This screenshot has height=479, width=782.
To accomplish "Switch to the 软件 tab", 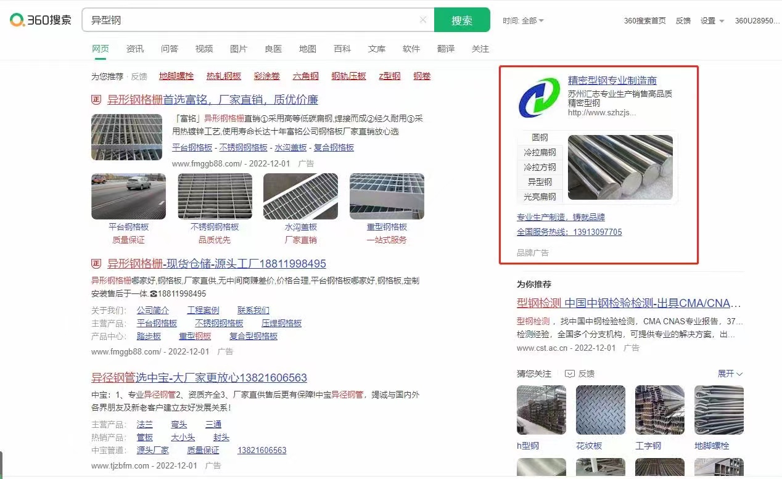I will (x=411, y=49).
